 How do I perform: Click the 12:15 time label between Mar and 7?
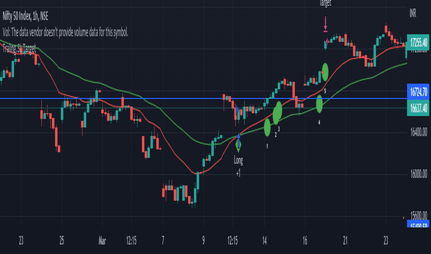click(x=131, y=241)
